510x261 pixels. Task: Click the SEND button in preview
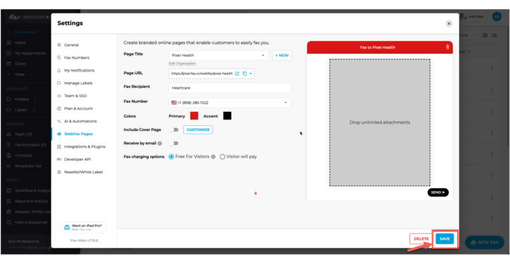click(438, 192)
